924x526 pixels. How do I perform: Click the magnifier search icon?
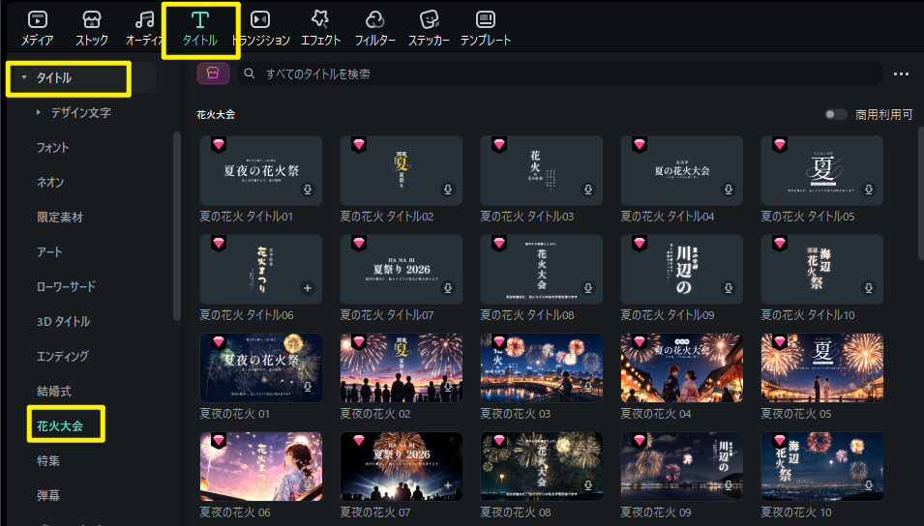pos(250,73)
